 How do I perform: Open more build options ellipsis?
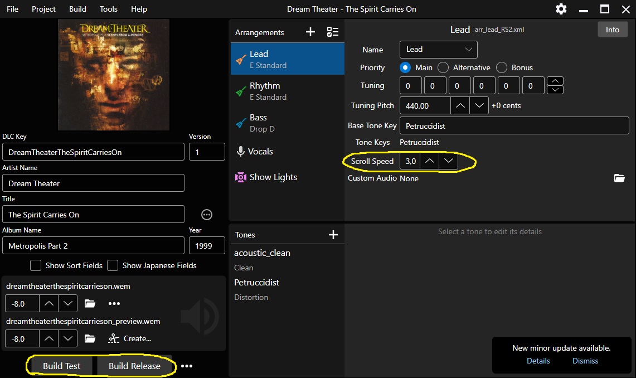click(x=187, y=366)
